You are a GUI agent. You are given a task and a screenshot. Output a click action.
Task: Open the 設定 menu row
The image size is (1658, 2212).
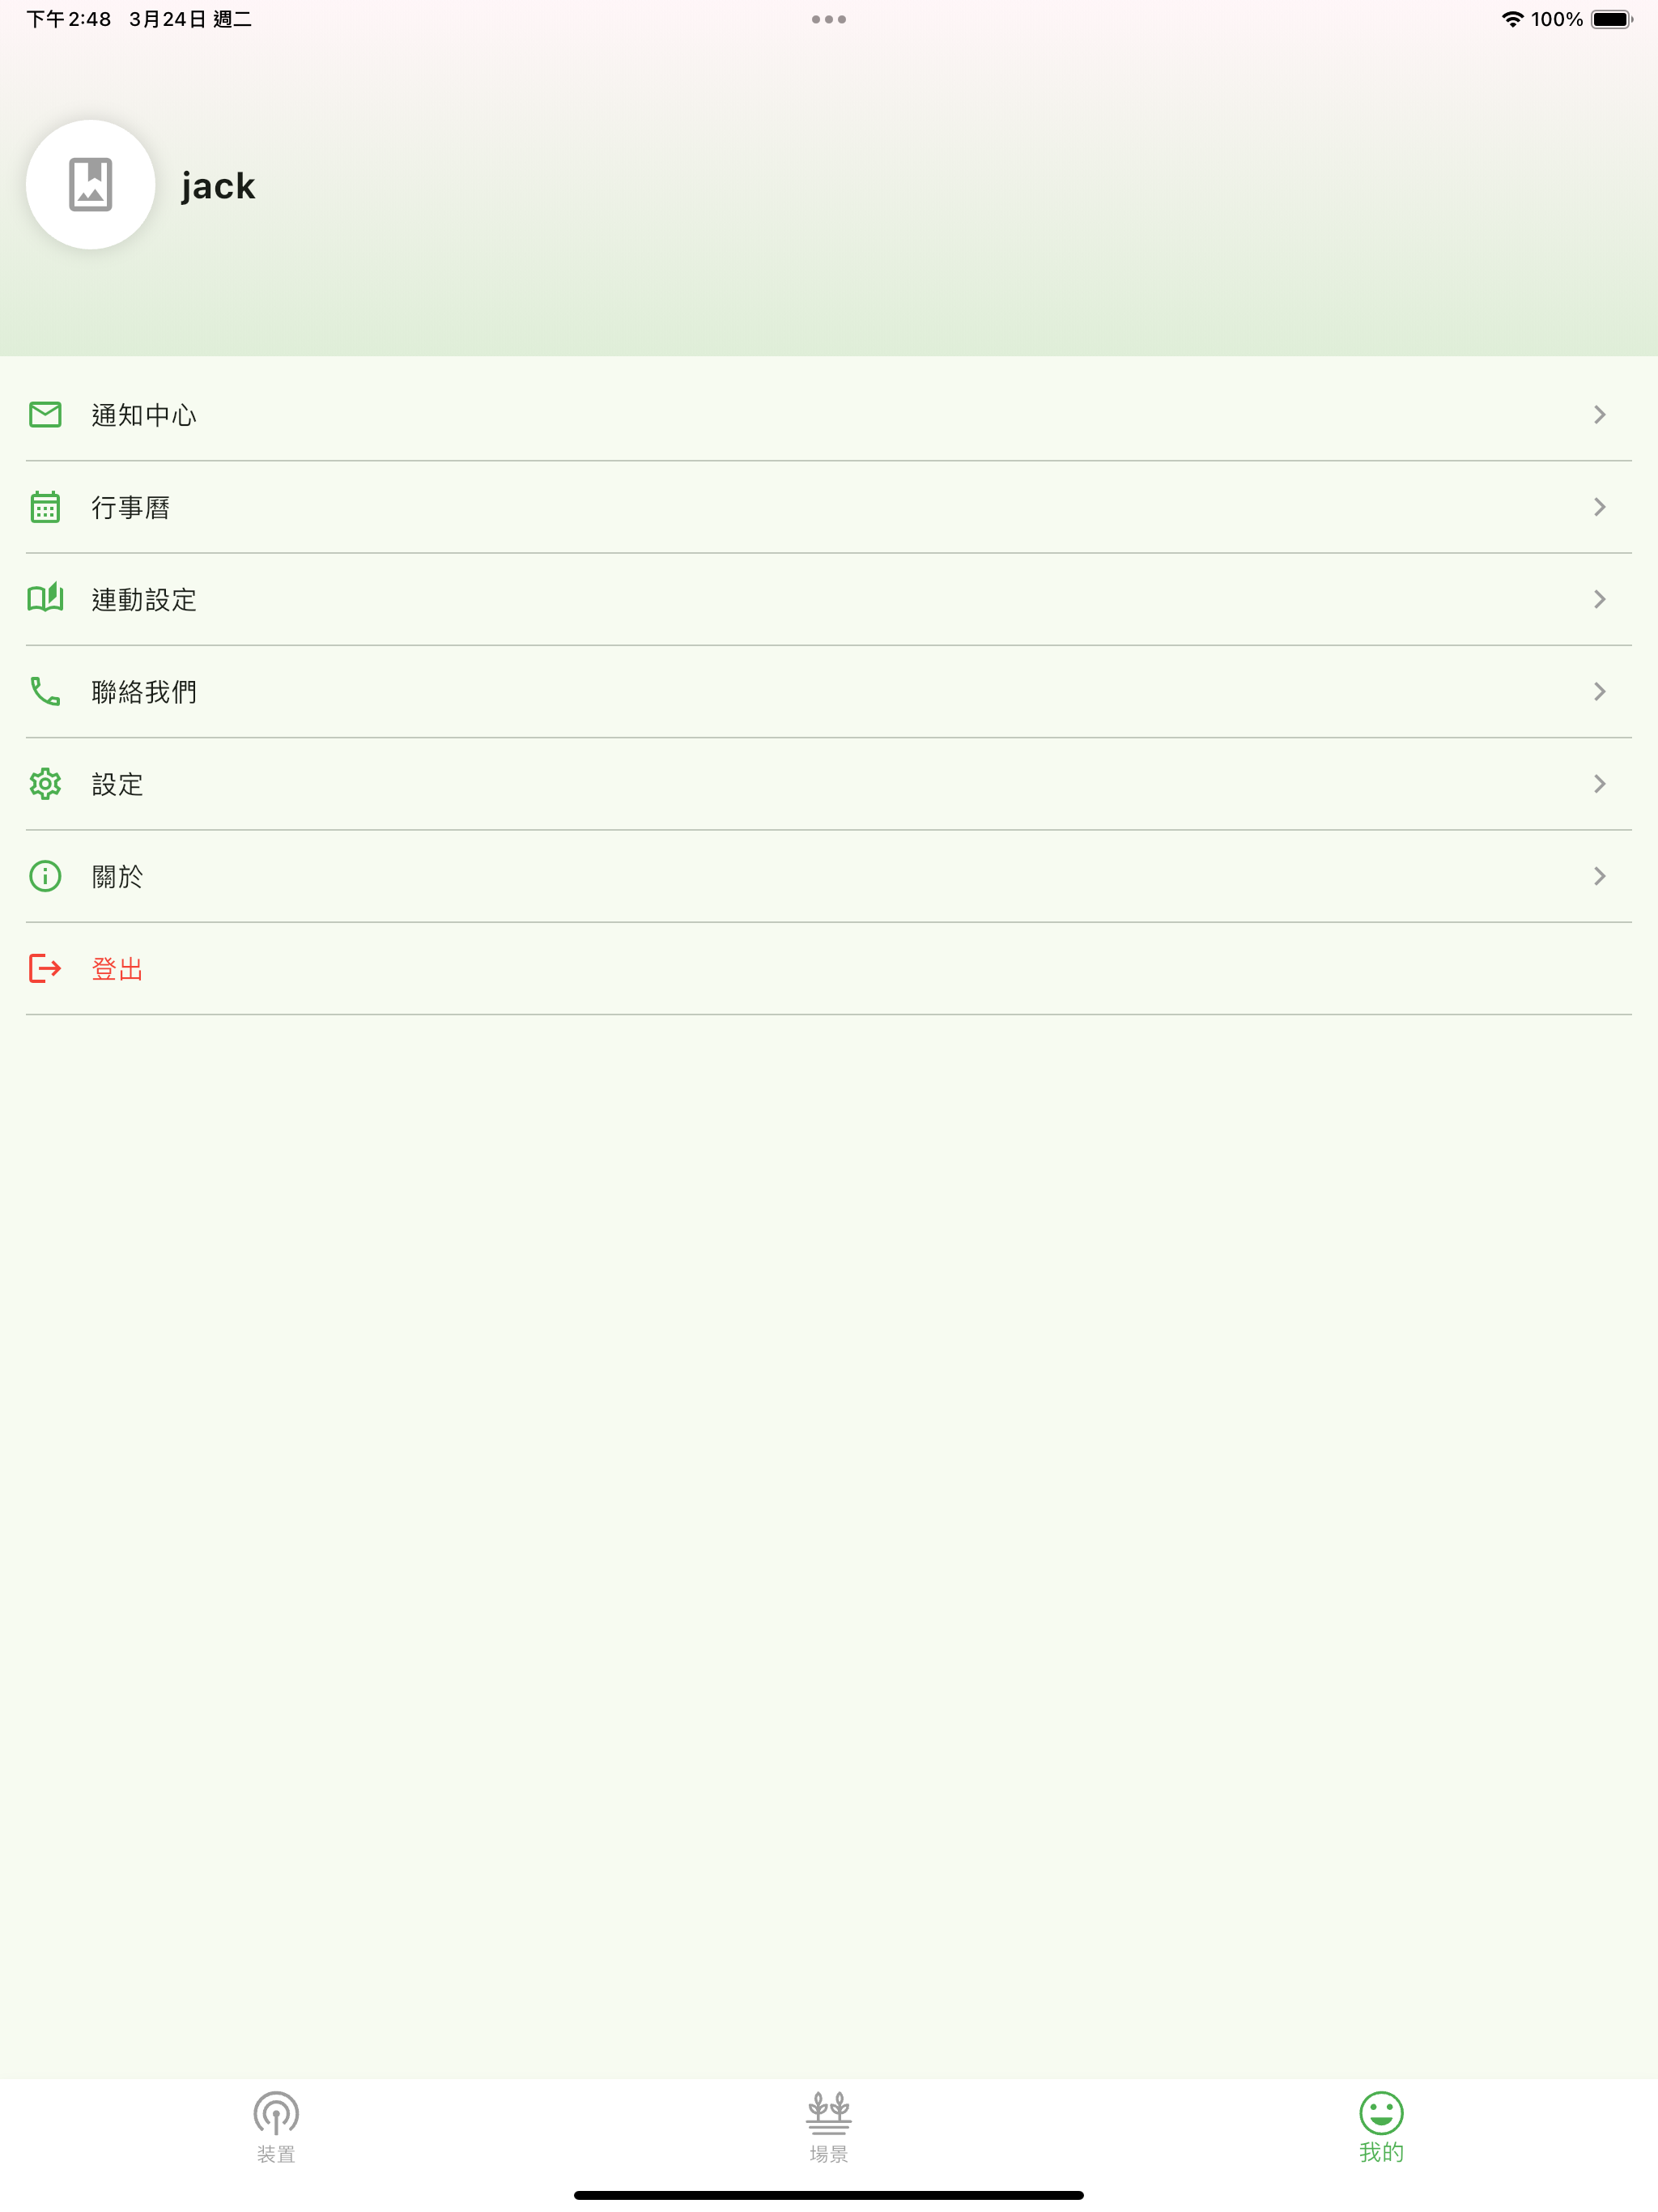coord(829,784)
